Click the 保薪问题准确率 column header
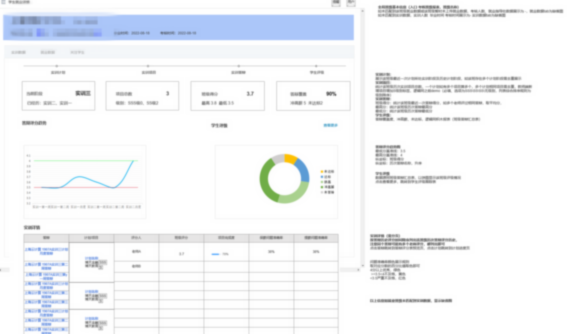Viewport: 567px width, 334px height. 271,238
